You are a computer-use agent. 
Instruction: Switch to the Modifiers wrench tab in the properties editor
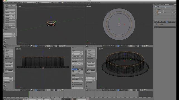pos(167,22)
